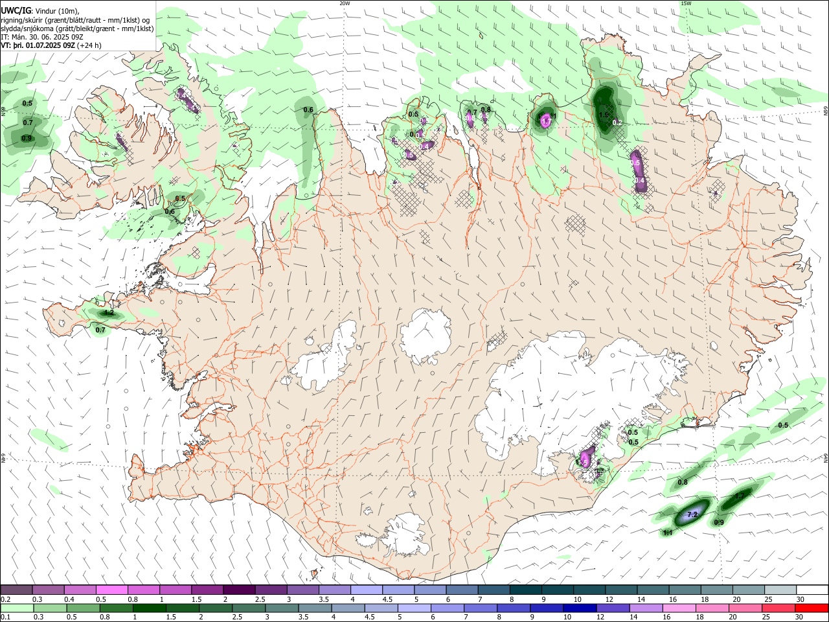Viewport: 829px width, 622px height.
Task: Click the bright pink 0.5 swatch on the upper scale
Action: click(111, 590)
